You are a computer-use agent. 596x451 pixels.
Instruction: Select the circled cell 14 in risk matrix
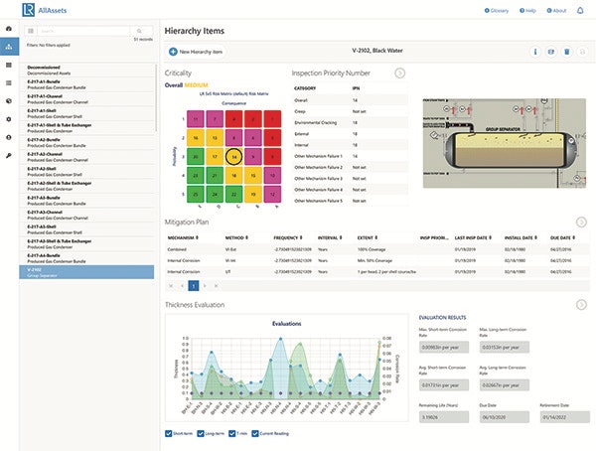(x=232, y=156)
